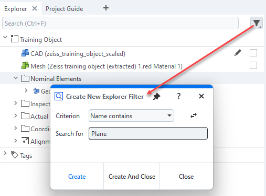Image resolution: width=266 pixels, height=196 pixels.
Task: Click the swap arrows icon beside Criterion
Action: coord(194,116)
